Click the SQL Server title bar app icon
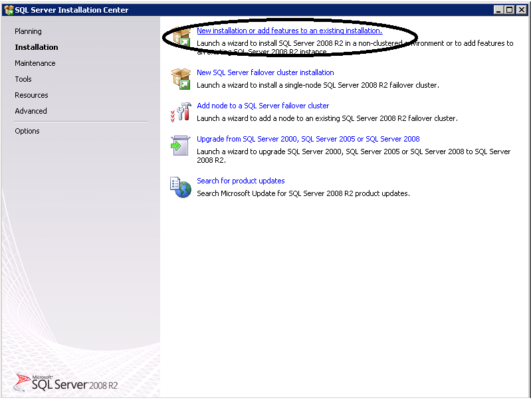 pos(9,10)
